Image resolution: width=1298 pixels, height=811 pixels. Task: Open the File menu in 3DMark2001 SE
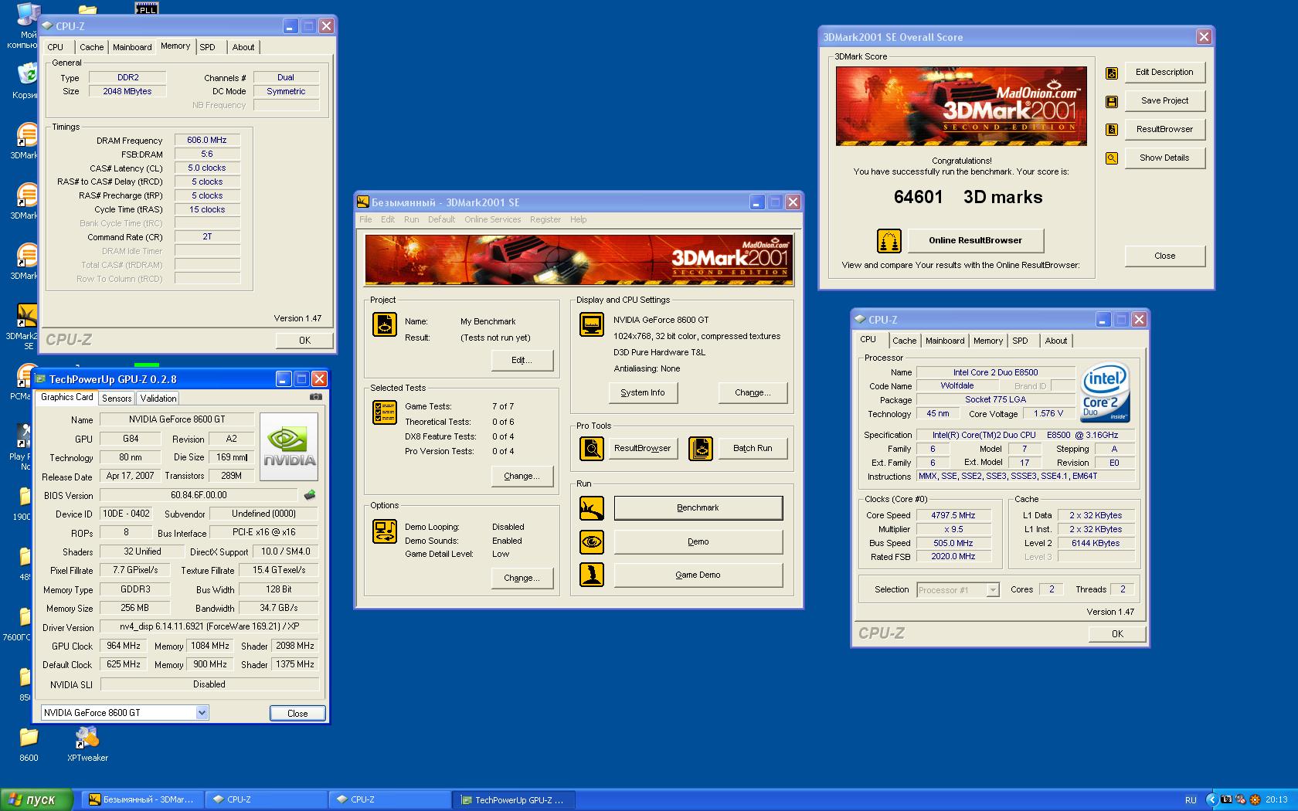tap(365, 219)
